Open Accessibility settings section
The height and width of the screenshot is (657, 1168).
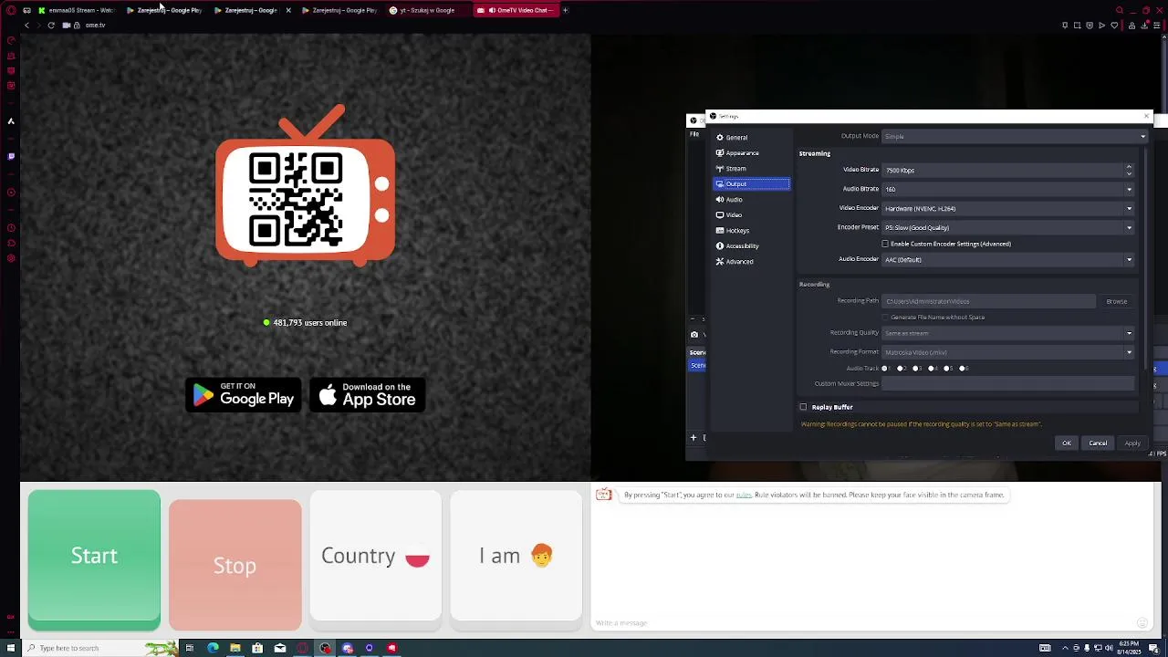751,246
